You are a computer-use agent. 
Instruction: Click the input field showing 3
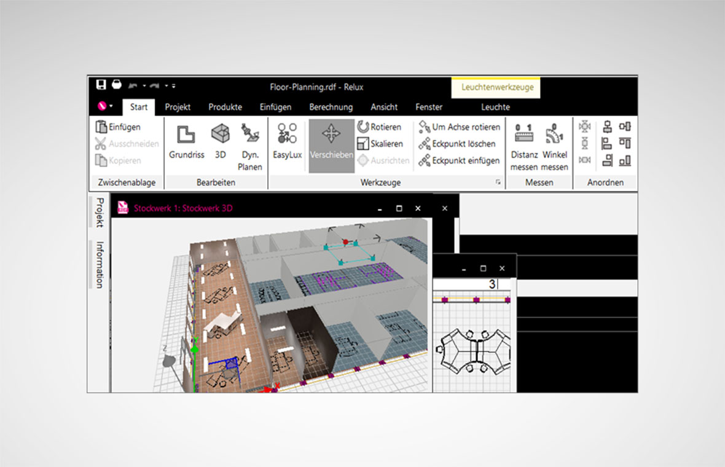[472, 284]
